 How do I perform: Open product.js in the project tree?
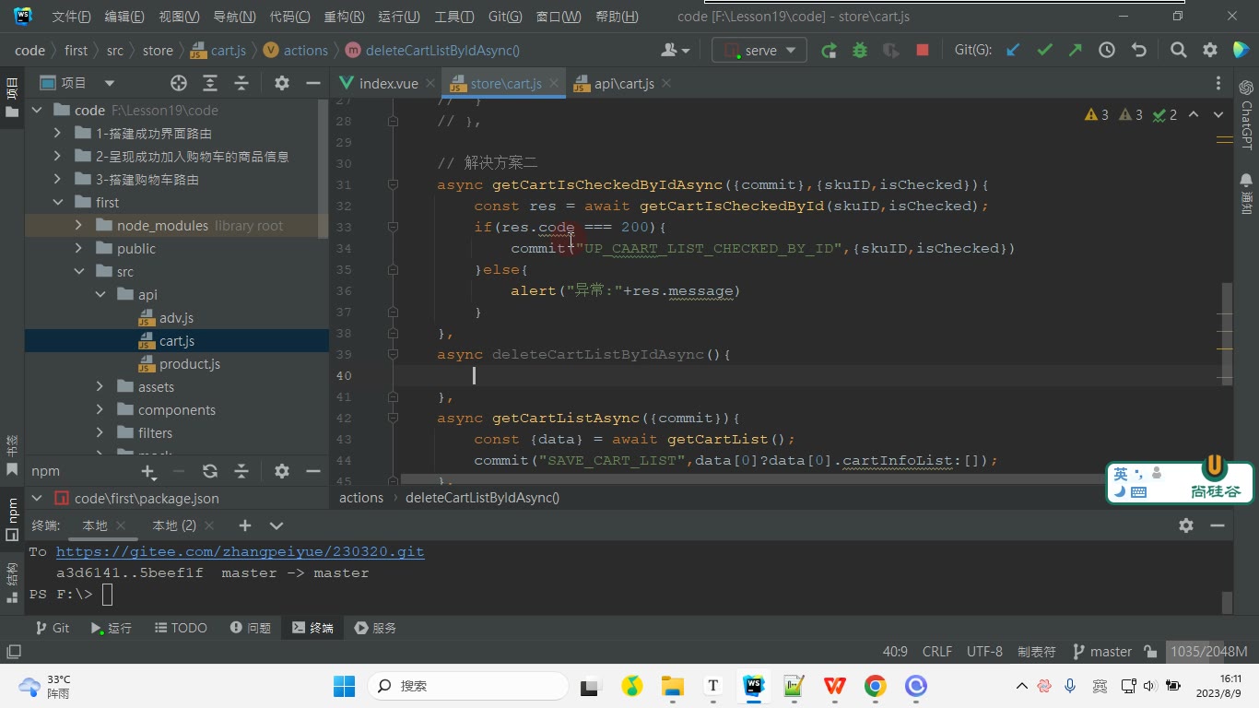[189, 364]
